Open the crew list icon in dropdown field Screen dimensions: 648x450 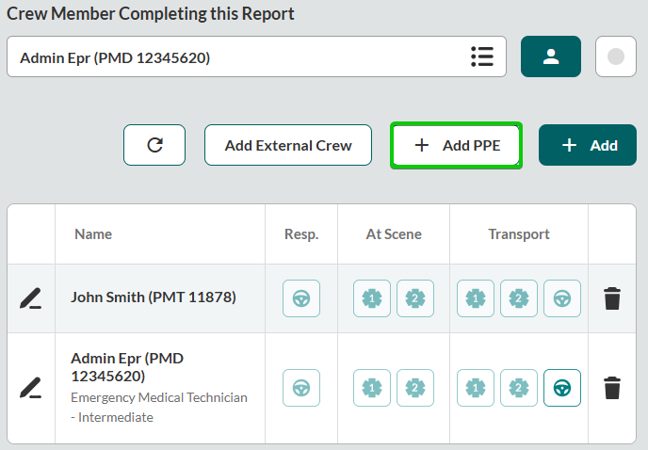[x=482, y=56]
